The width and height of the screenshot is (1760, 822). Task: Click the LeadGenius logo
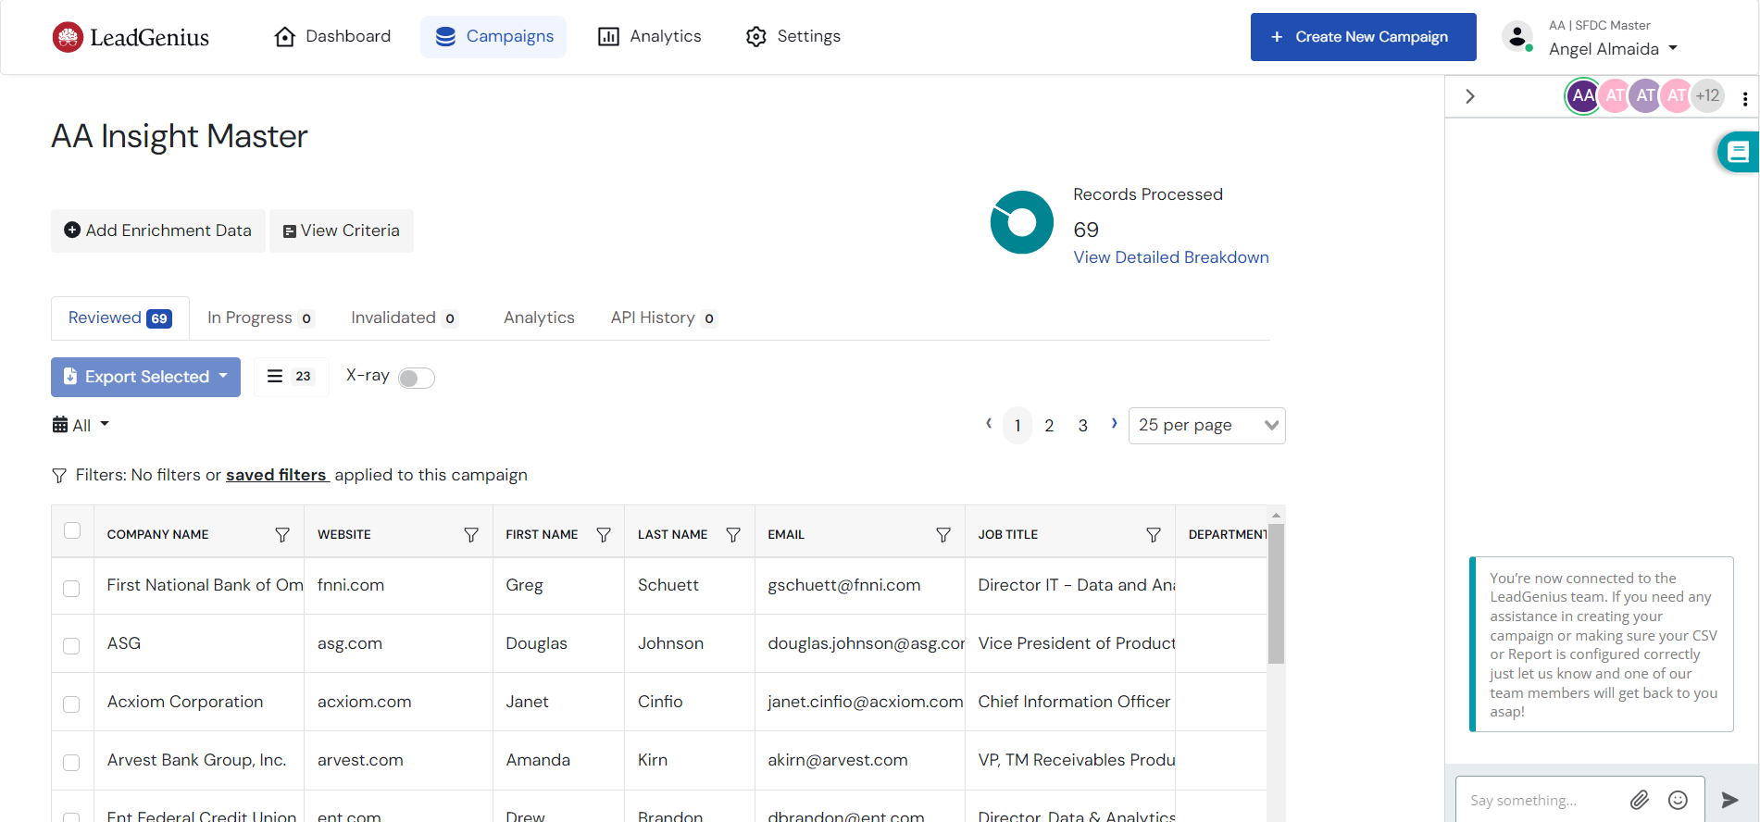click(131, 37)
